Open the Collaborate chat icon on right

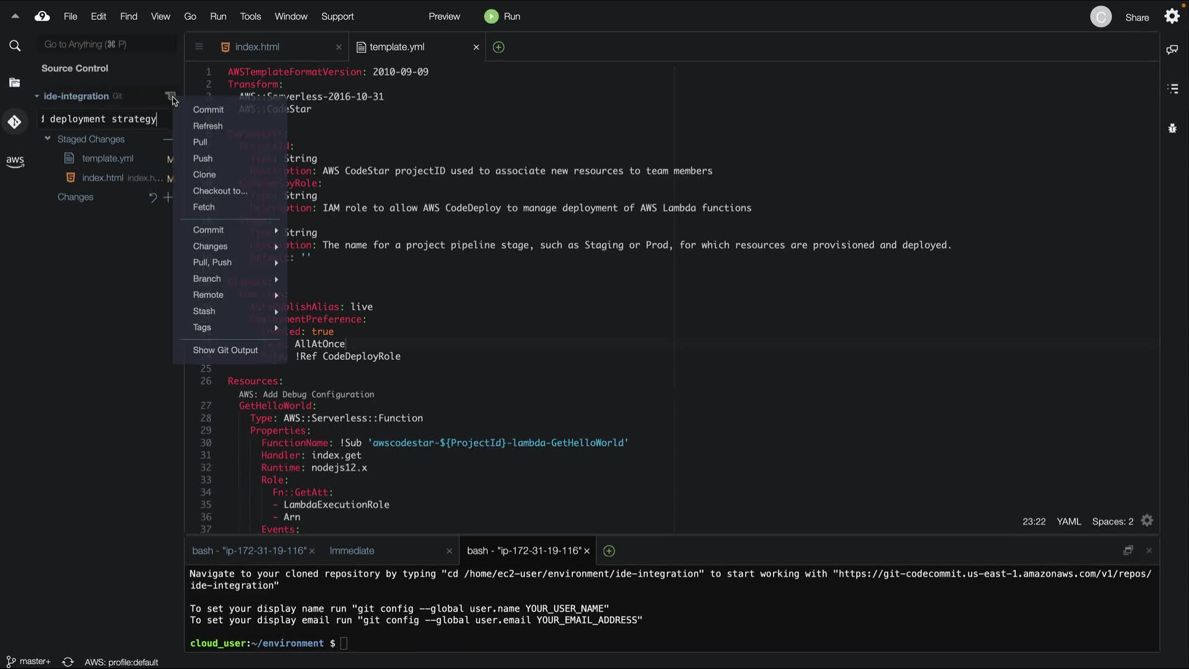tap(1172, 50)
